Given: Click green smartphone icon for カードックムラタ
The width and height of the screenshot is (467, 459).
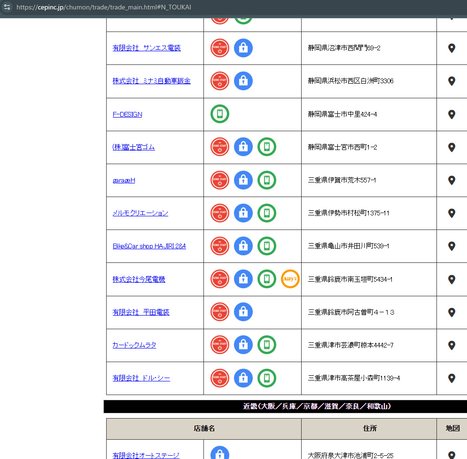Looking at the screenshot, I should tap(267, 345).
